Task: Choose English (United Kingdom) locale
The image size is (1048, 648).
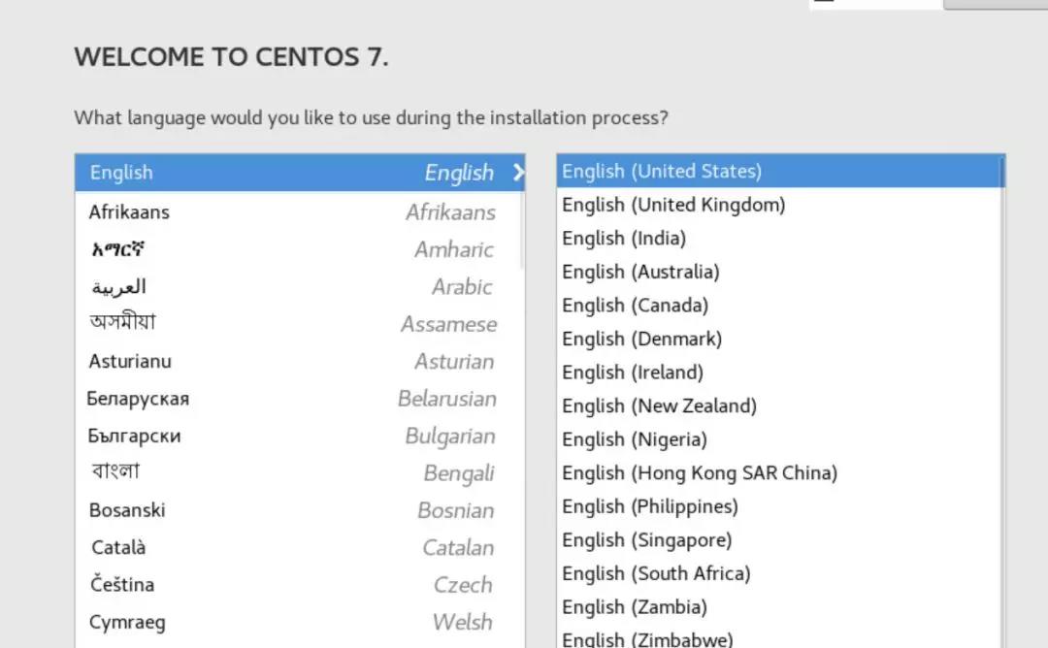Action: coord(673,205)
